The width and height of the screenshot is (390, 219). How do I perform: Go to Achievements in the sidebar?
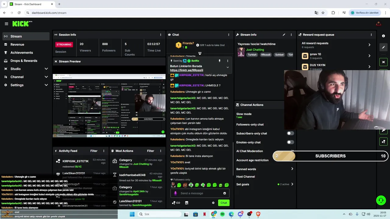26,53
